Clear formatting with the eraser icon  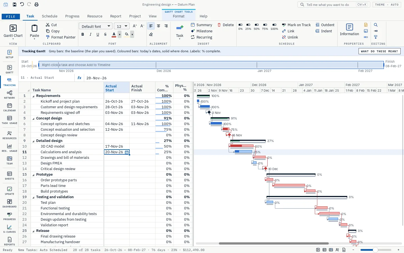pyautogui.click(x=151, y=35)
